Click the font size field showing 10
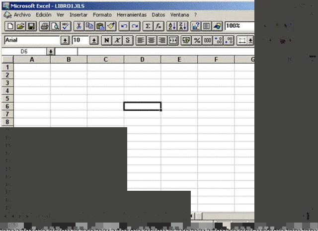The width and height of the screenshot is (318, 231). (80, 40)
